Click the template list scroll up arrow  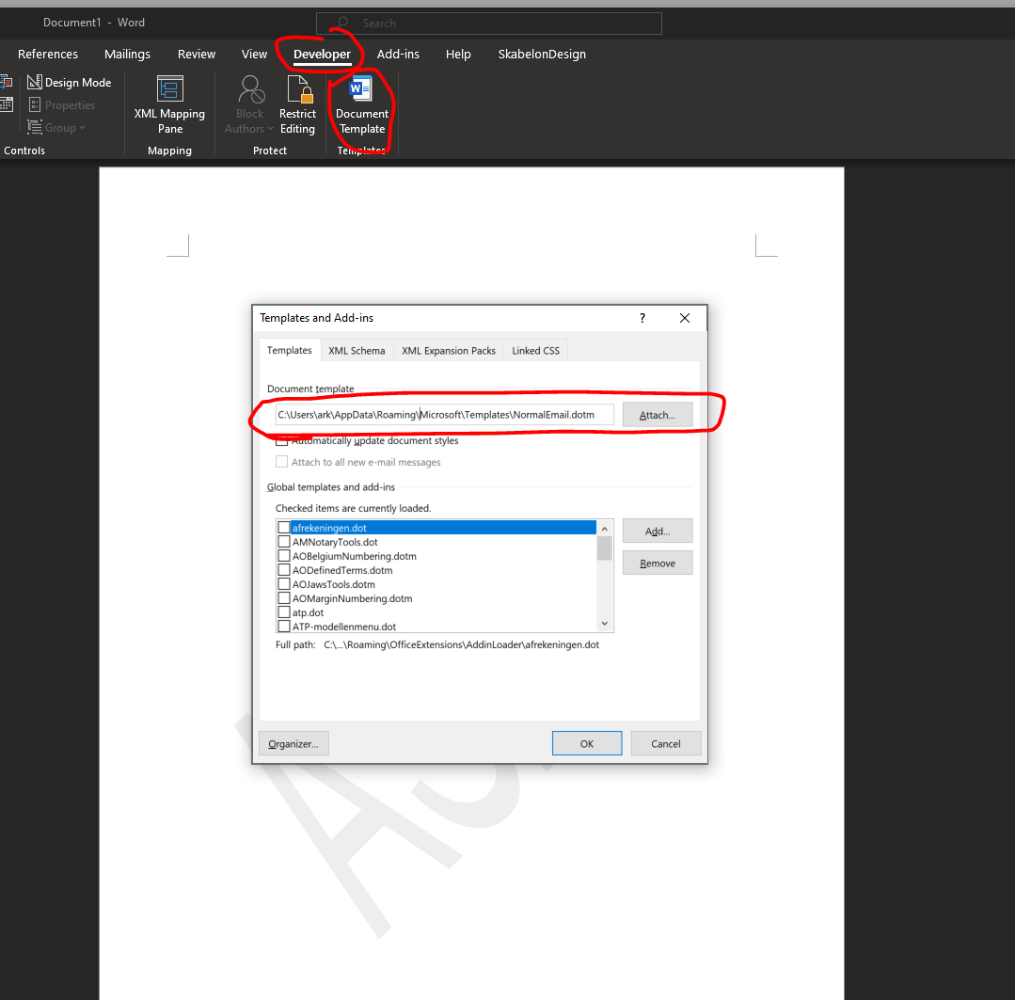(x=605, y=529)
